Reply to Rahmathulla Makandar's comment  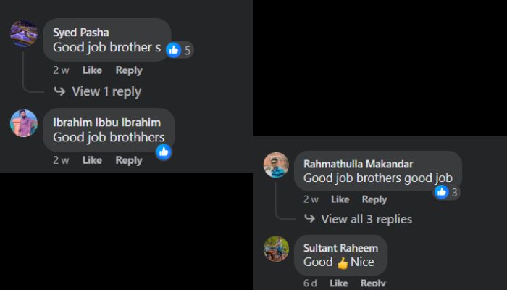pyautogui.click(x=374, y=199)
